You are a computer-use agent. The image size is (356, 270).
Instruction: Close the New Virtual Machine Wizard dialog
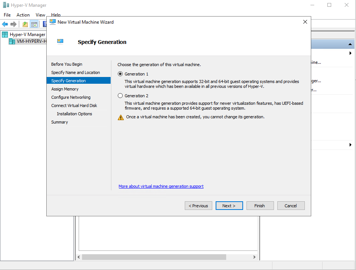pos(305,22)
